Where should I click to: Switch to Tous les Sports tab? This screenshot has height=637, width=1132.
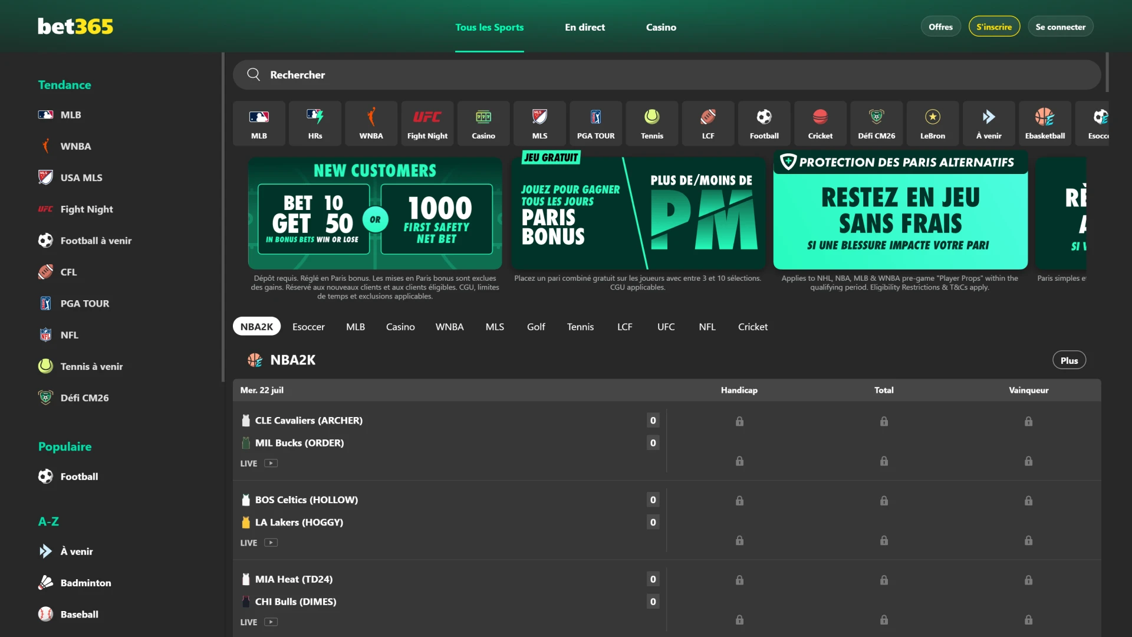click(x=489, y=27)
